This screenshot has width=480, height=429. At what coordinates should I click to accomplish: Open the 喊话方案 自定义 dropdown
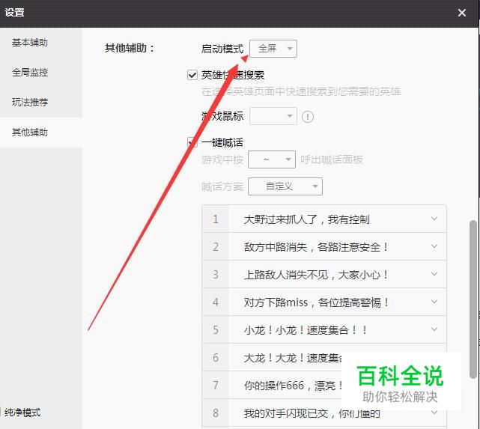(285, 186)
